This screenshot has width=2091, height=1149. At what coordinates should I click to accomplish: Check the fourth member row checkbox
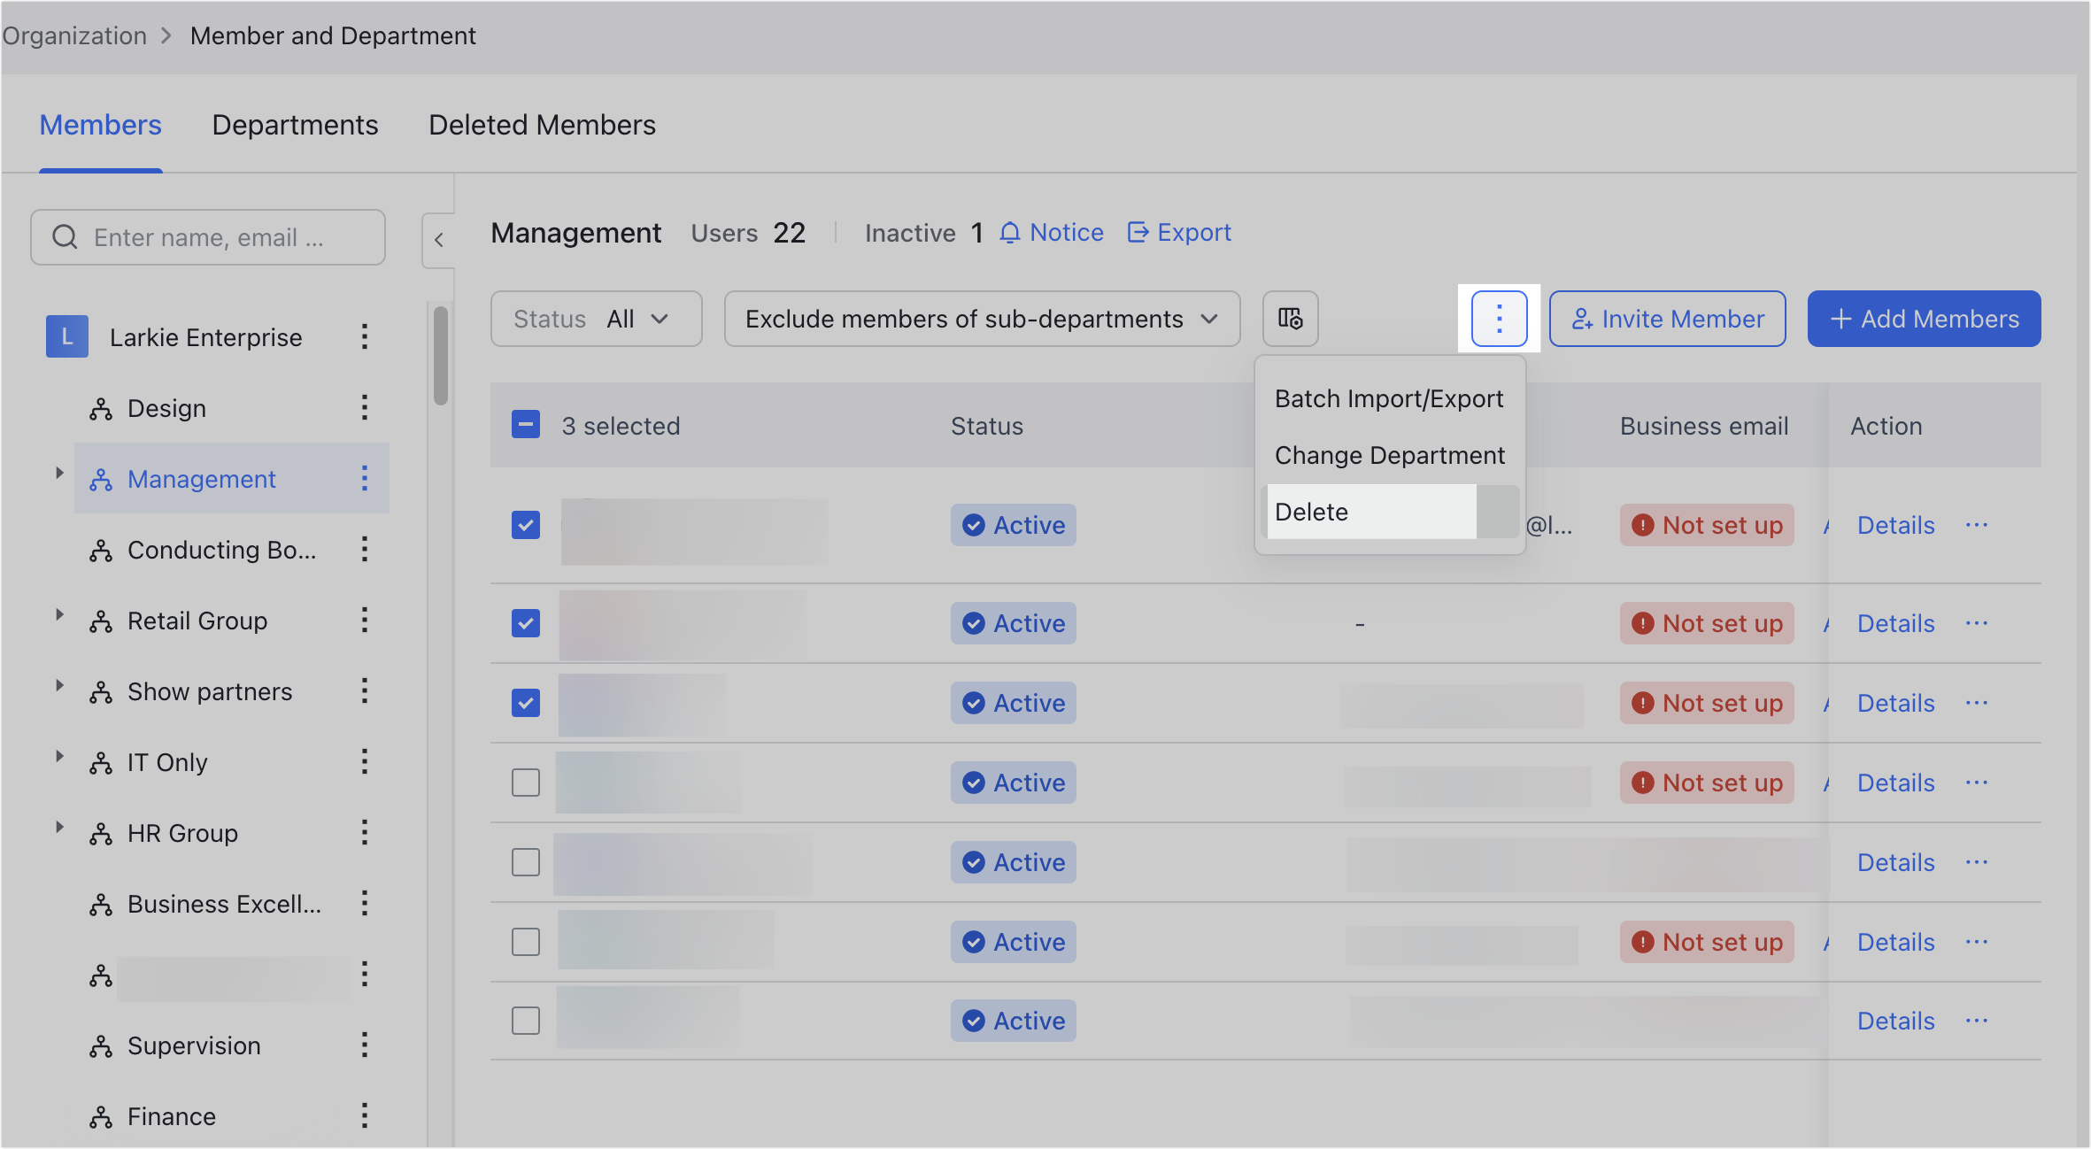526,783
